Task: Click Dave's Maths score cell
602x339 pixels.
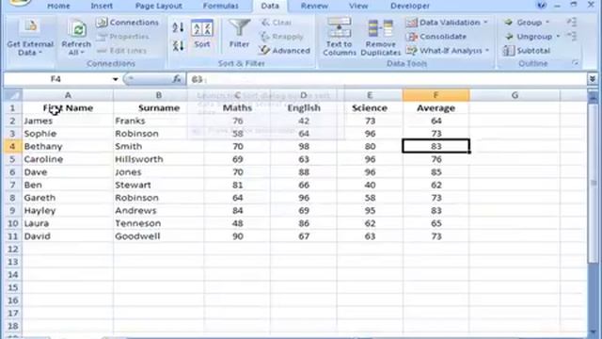Action: click(x=237, y=172)
